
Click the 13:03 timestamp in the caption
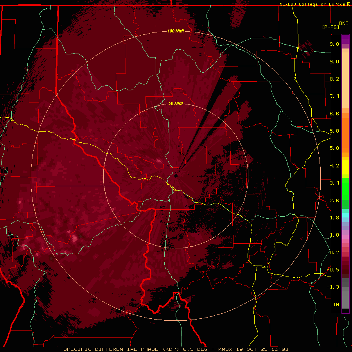(280, 349)
